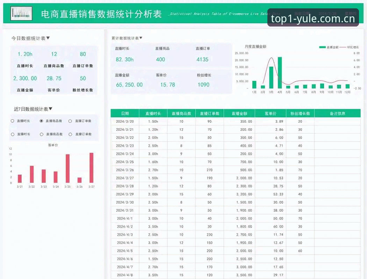
Task: Click the green 直播金额 legend swatch
Action: point(322,47)
